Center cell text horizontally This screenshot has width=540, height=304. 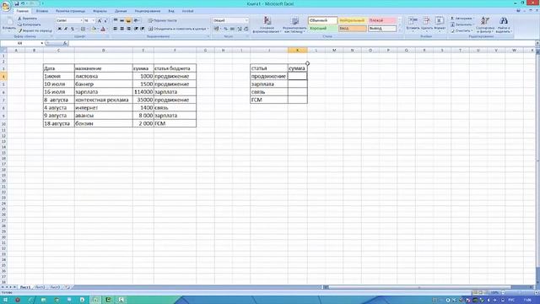pyautogui.click(x=121, y=29)
